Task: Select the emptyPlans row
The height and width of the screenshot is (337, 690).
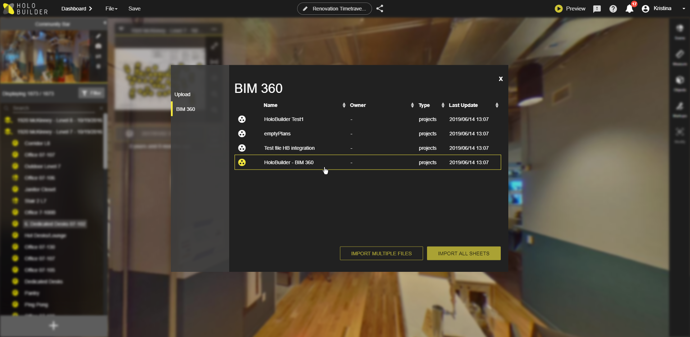Action: coord(368,134)
